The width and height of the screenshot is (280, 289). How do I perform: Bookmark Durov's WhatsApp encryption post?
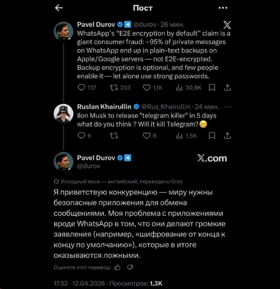[213, 87]
